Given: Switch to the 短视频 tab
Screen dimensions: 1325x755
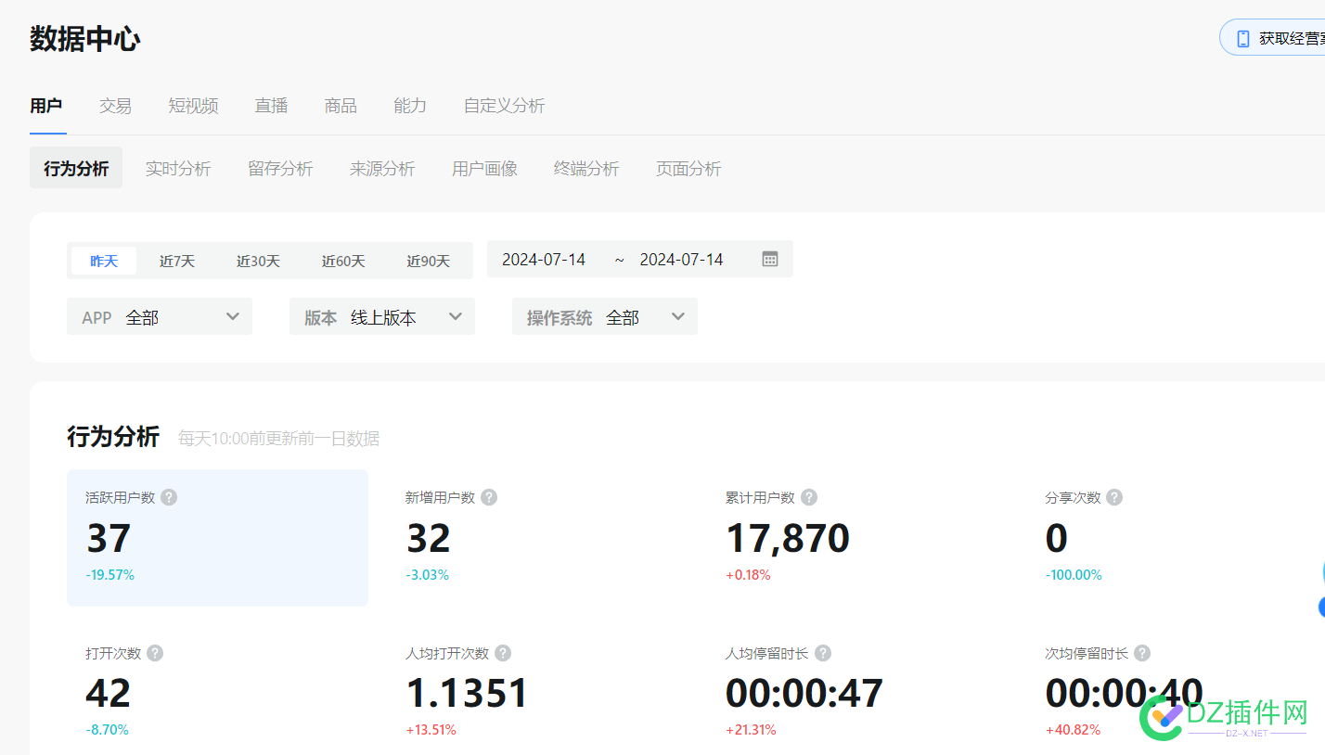Looking at the screenshot, I should [193, 106].
